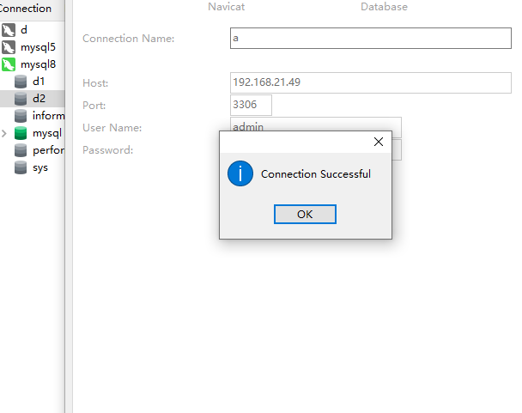Viewport: 522px width, 413px height.
Task: Click the d1 database icon
Action: [21, 82]
